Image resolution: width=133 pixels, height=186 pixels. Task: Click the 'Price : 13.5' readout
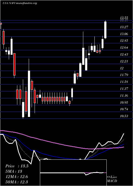[x=17, y=166]
